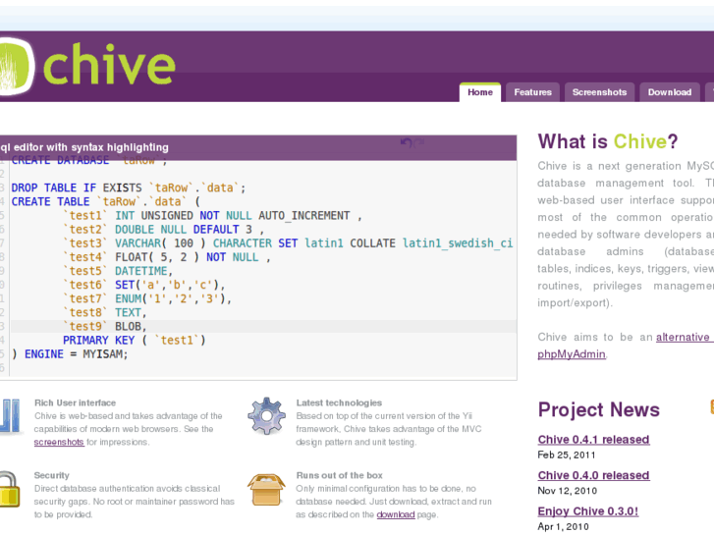Click the What is Chive? heading
714x535 pixels.
pyautogui.click(x=608, y=141)
